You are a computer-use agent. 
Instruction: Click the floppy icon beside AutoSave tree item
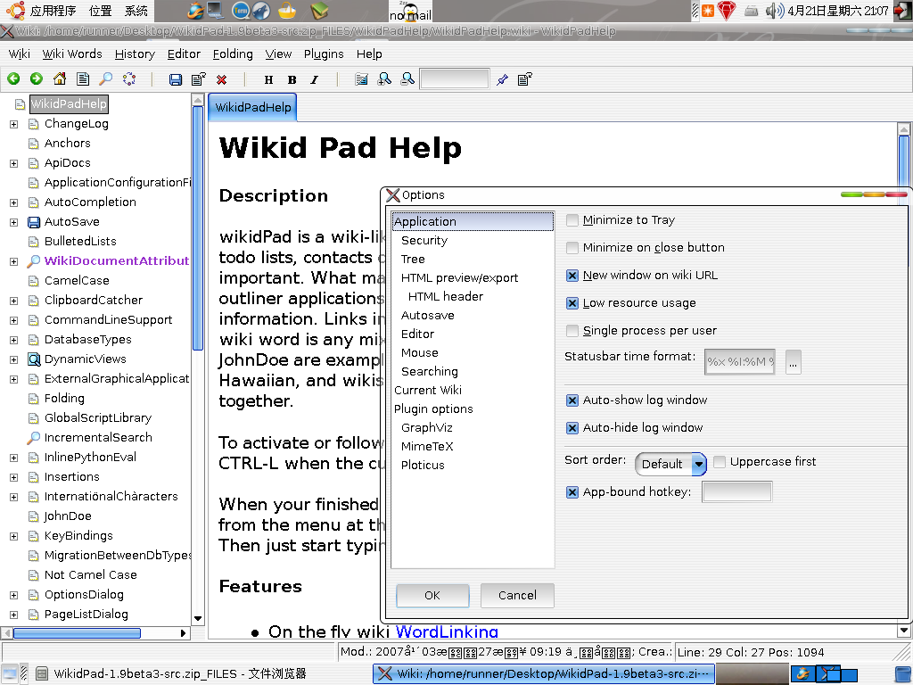[35, 222]
